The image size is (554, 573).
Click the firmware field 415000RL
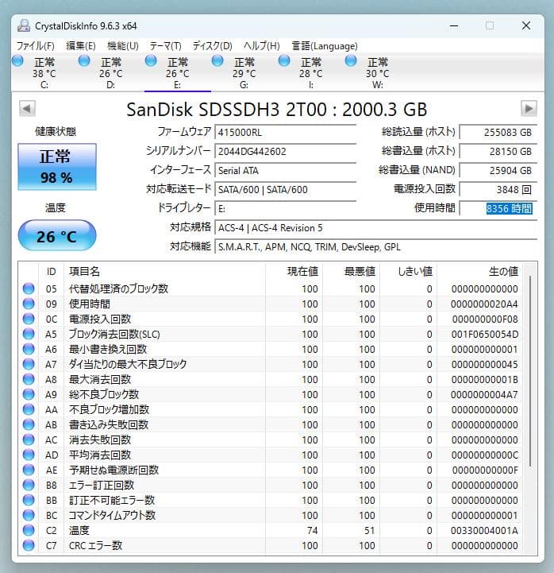coord(286,132)
